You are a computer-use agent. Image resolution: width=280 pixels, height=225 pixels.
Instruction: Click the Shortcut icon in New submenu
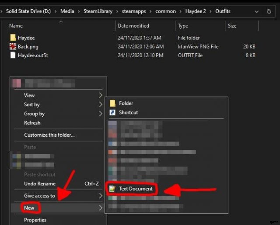(112, 112)
